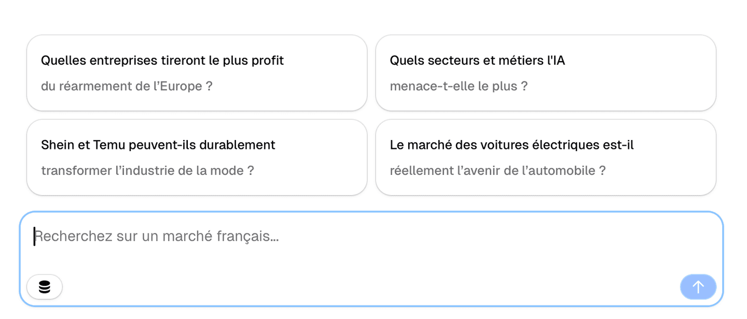Click "réellement l'avenir de l'automobile ?" subtitle
The width and height of the screenshot is (747, 319).
(497, 171)
